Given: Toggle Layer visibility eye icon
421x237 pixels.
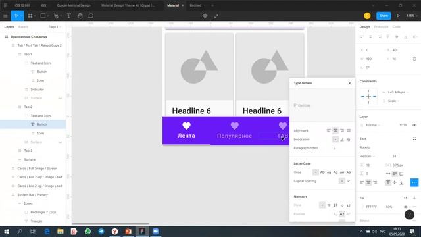Looking at the screenshot, I should coord(414,125).
